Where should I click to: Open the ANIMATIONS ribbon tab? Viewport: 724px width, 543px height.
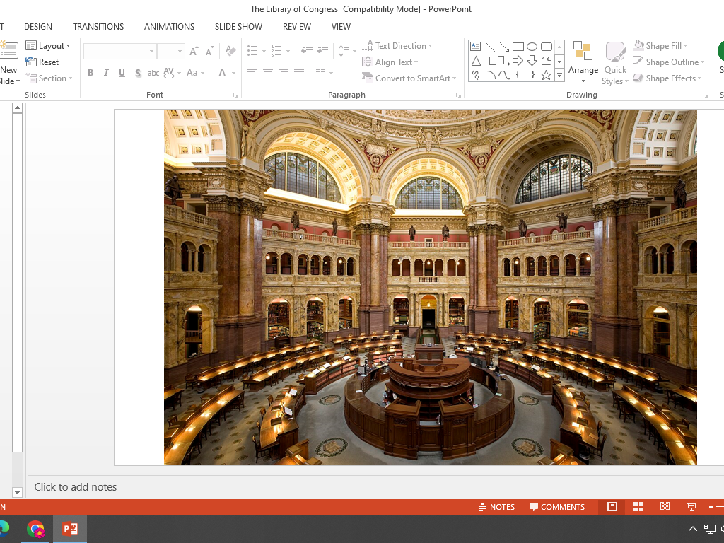point(169,27)
